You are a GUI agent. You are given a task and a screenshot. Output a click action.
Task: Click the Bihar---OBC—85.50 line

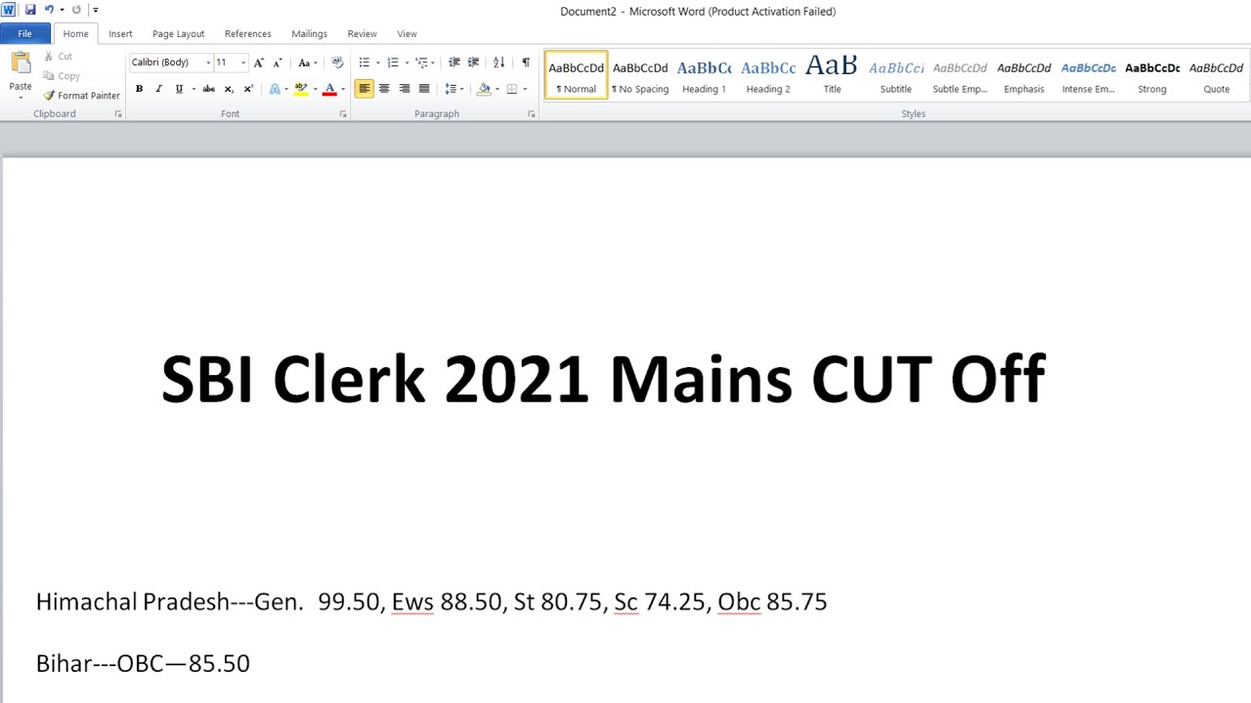pos(143,664)
